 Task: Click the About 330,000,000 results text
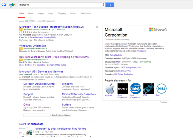click(37, 21)
